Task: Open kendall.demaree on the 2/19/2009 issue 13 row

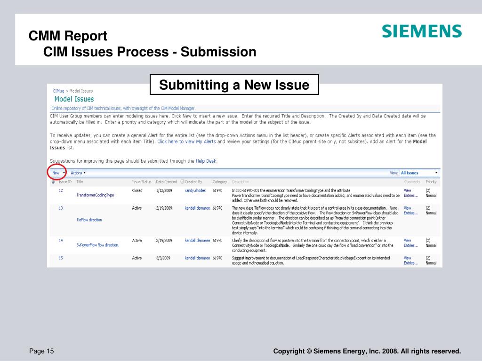Action: (x=197, y=208)
